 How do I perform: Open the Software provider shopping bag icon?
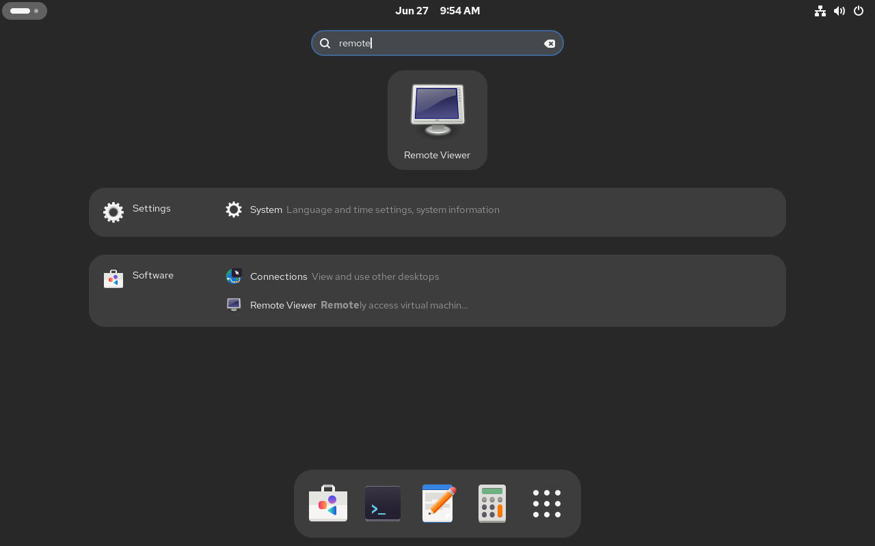pos(113,278)
